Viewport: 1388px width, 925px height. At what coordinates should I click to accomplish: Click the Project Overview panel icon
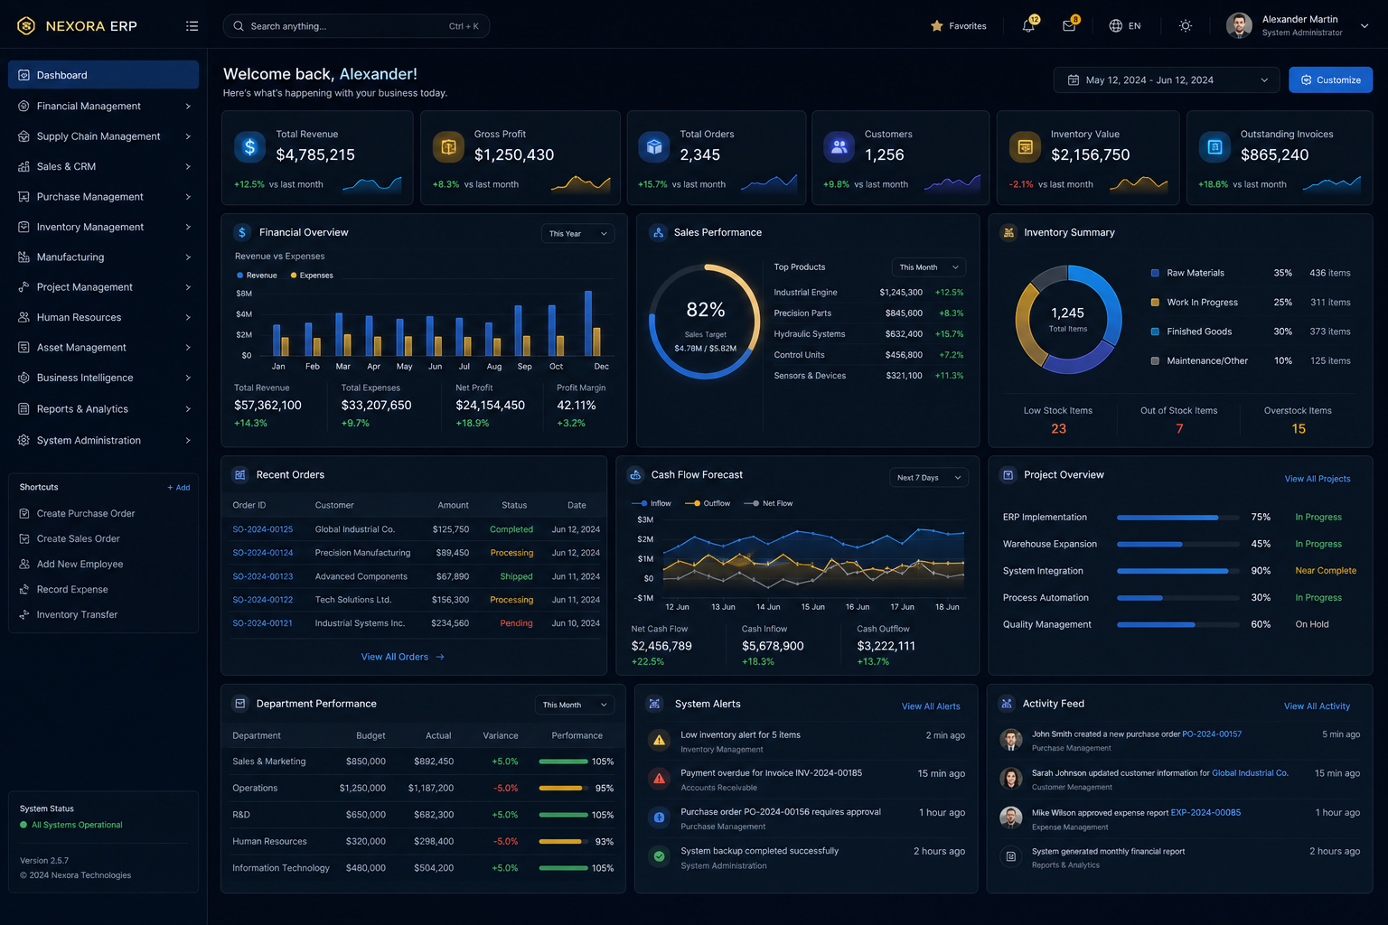click(1008, 474)
